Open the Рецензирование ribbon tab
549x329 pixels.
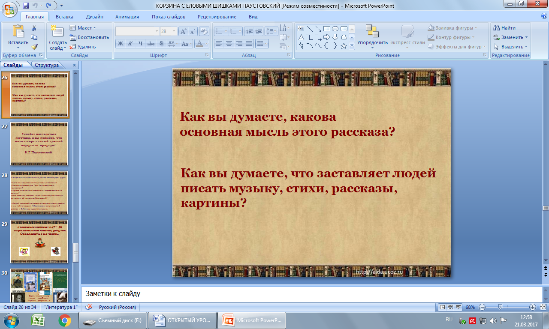point(217,17)
